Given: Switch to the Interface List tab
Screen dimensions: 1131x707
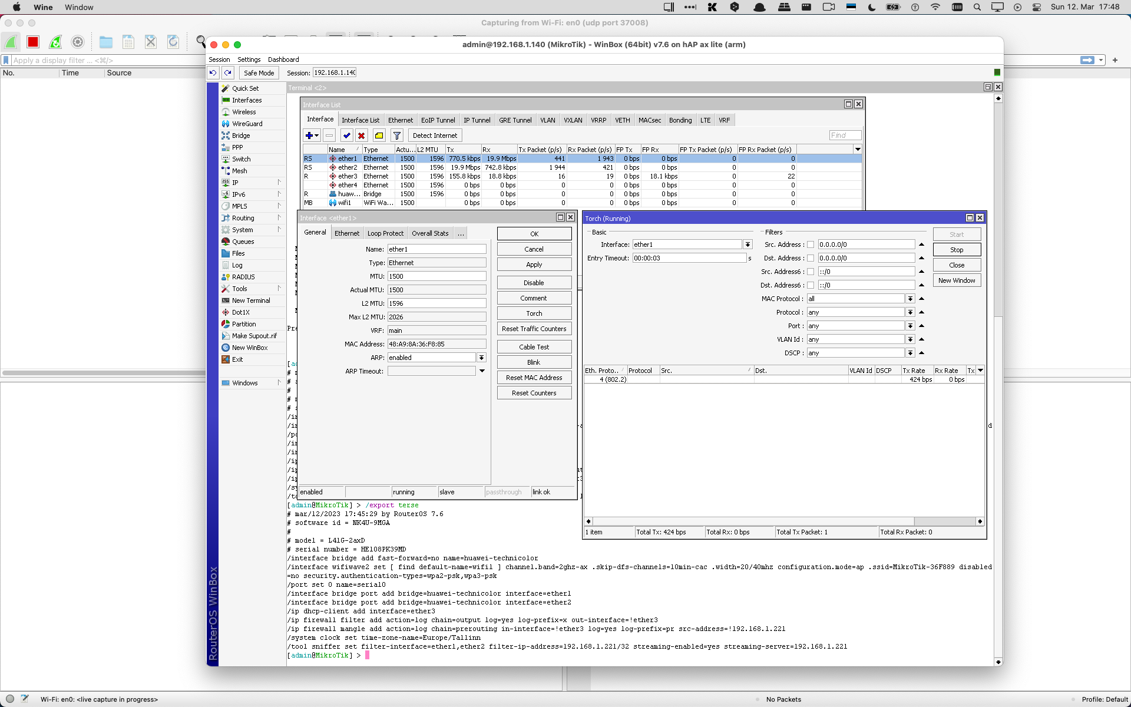Looking at the screenshot, I should pos(361,120).
